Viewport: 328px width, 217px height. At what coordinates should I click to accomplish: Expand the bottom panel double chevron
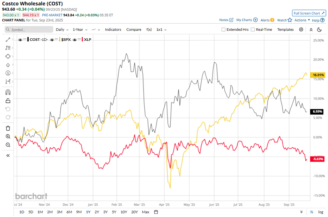[301, 212]
